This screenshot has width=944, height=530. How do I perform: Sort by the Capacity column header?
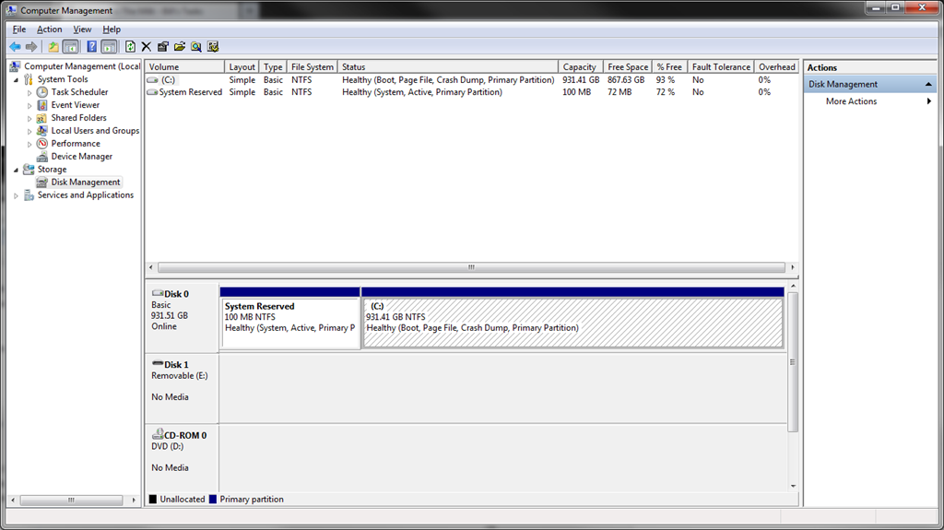click(580, 67)
